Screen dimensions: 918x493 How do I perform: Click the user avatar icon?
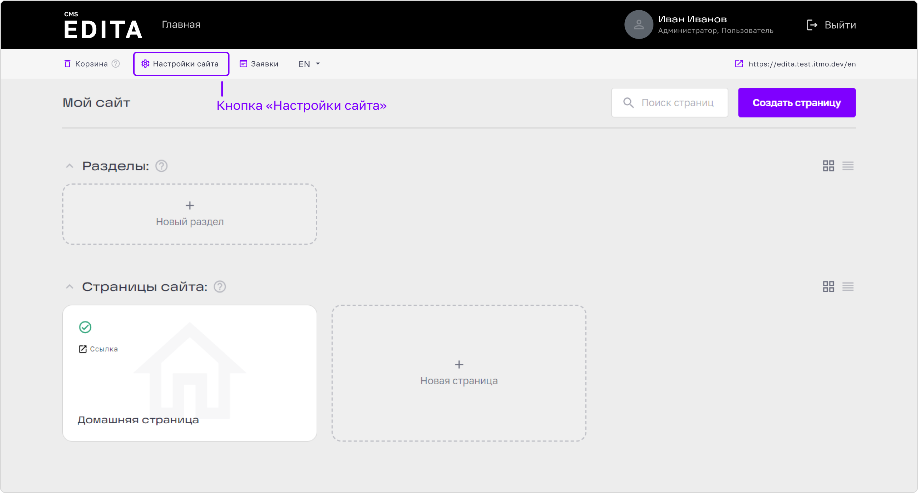click(639, 24)
